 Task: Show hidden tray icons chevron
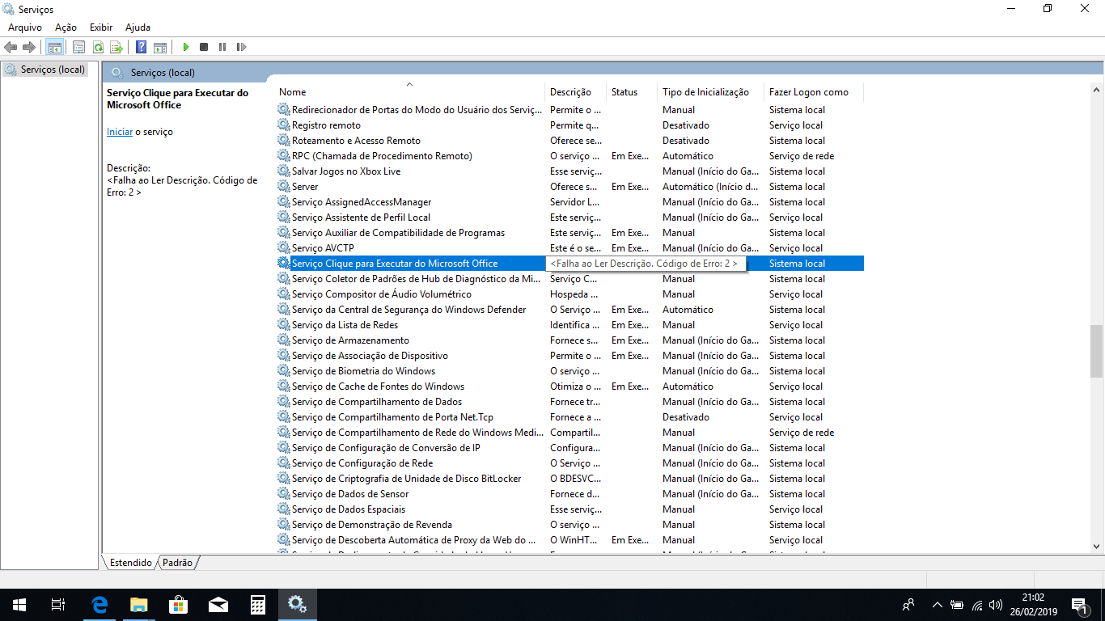click(938, 604)
